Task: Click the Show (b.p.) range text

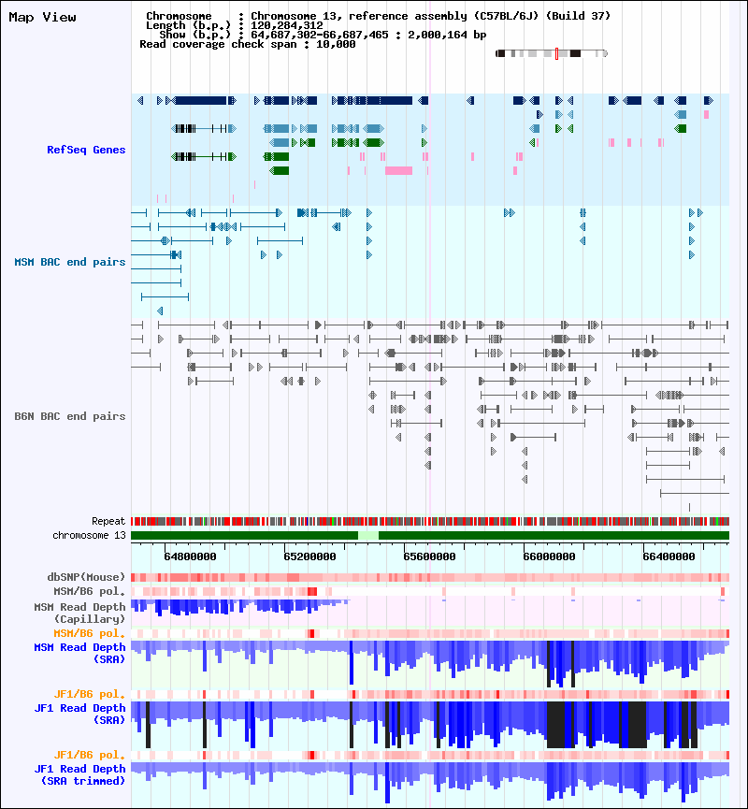Action: coord(323,36)
